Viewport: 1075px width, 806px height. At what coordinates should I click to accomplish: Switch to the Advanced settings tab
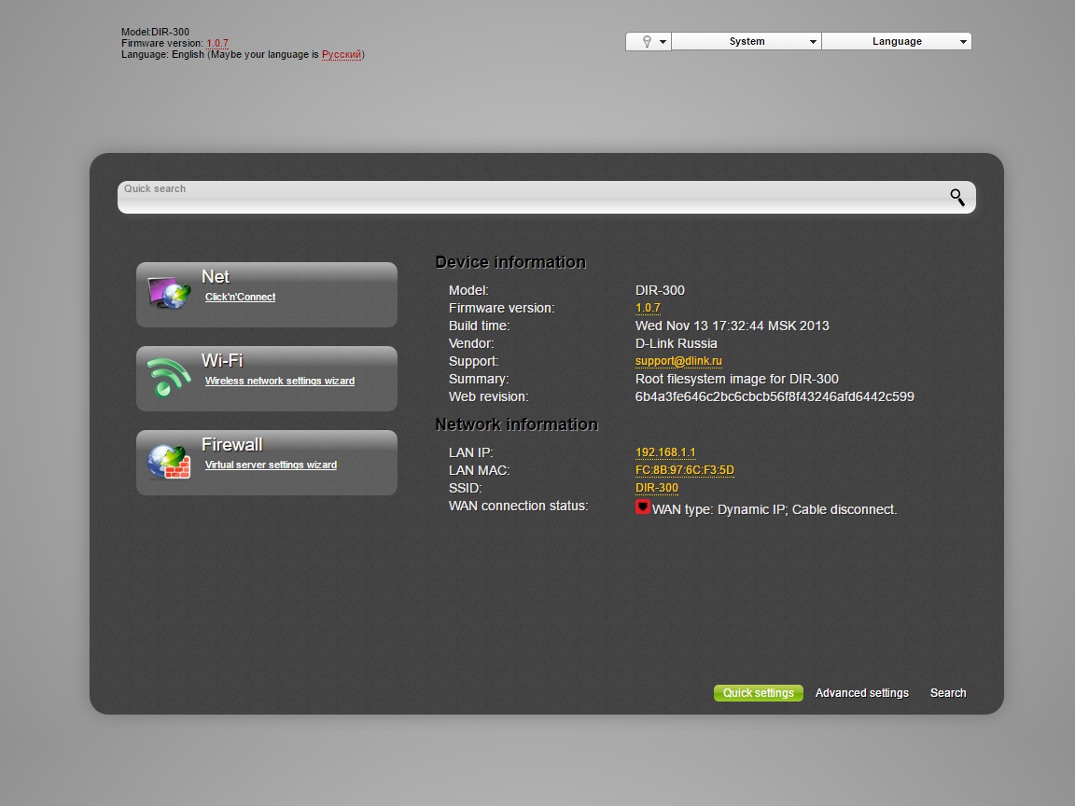862,693
